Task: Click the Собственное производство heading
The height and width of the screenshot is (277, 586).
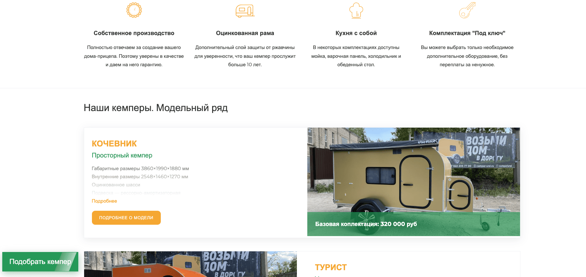Action: click(134, 33)
